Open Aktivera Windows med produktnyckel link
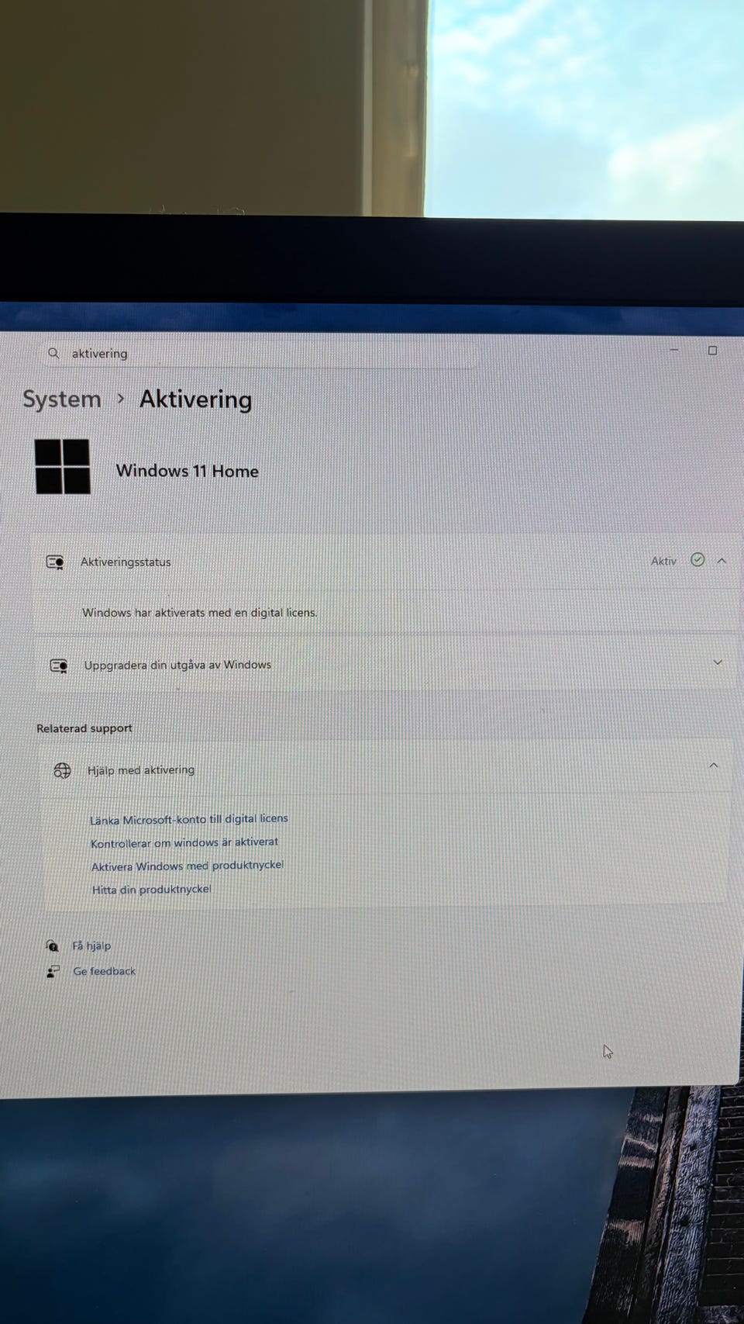 (188, 866)
